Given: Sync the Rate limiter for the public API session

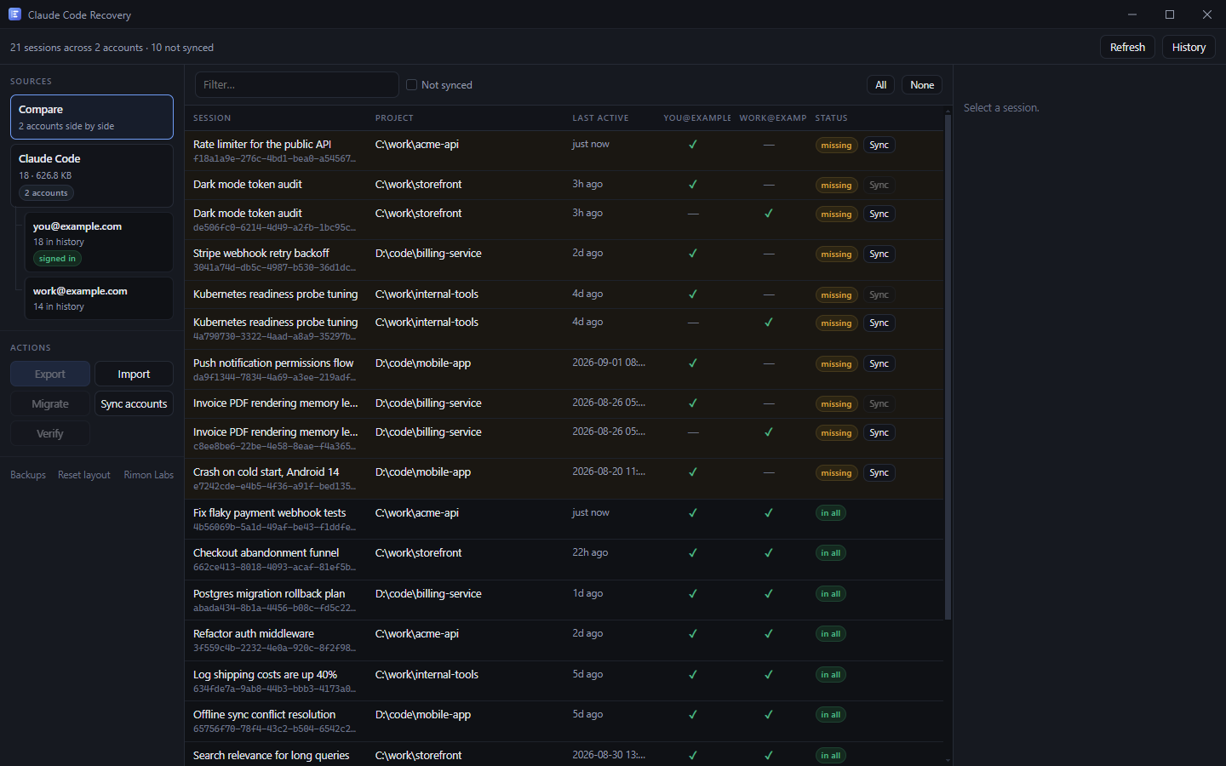Looking at the screenshot, I should [879, 146].
